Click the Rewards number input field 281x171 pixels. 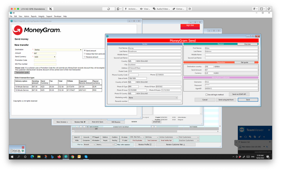click(155, 101)
